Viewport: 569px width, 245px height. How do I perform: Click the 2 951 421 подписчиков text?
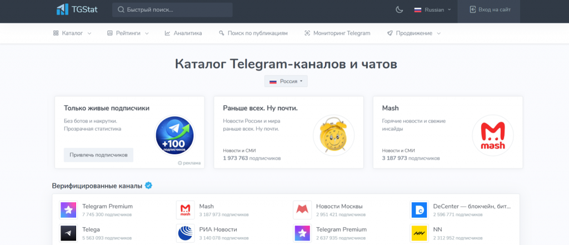pos(341,215)
